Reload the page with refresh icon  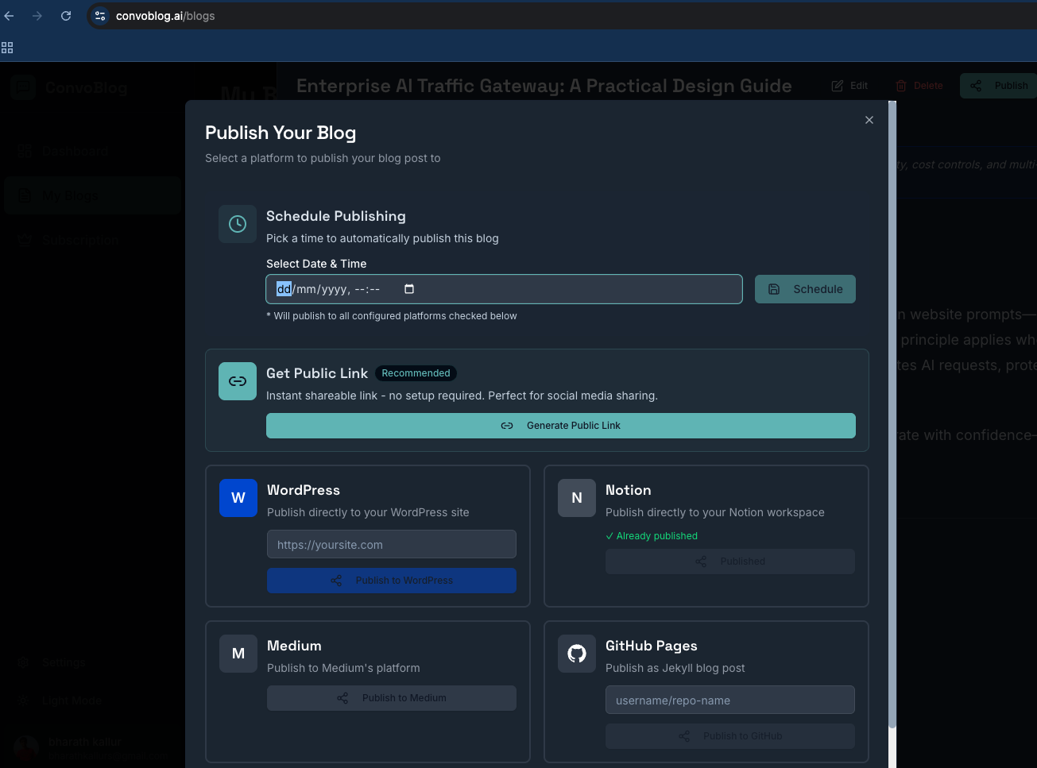coord(66,16)
